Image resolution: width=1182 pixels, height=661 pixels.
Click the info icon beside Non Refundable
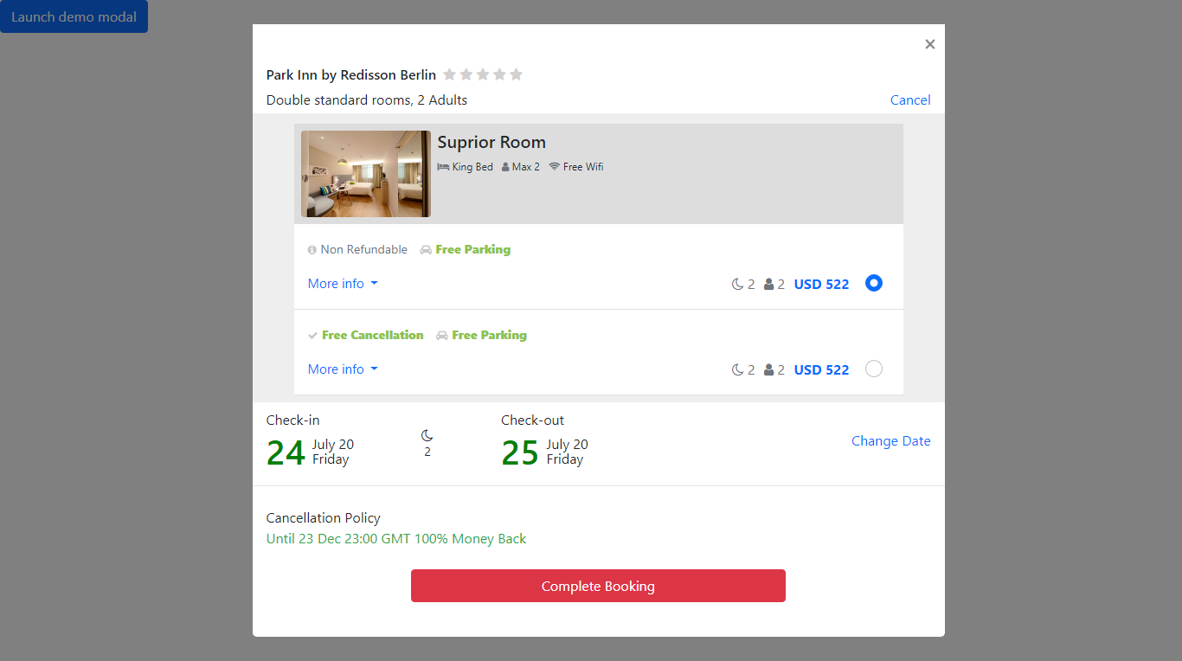tap(311, 249)
